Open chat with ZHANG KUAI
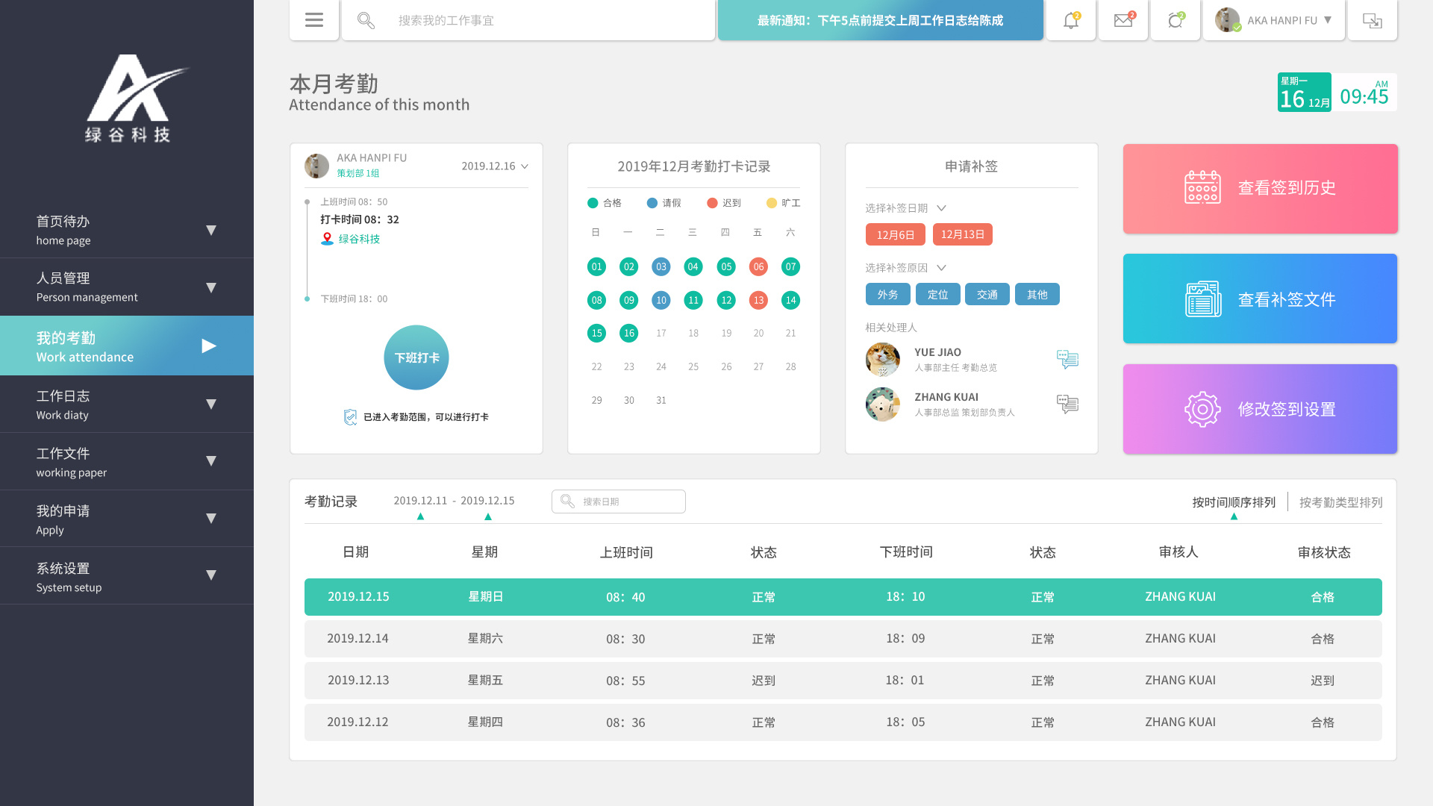1433x806 pixels. (1067, 404)
